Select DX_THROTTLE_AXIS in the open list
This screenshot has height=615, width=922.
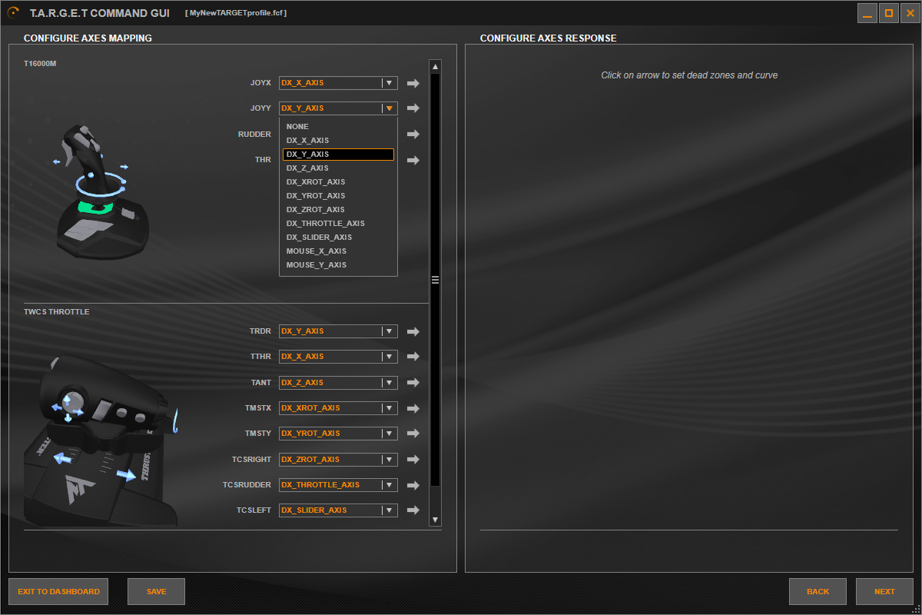(338, 224)
